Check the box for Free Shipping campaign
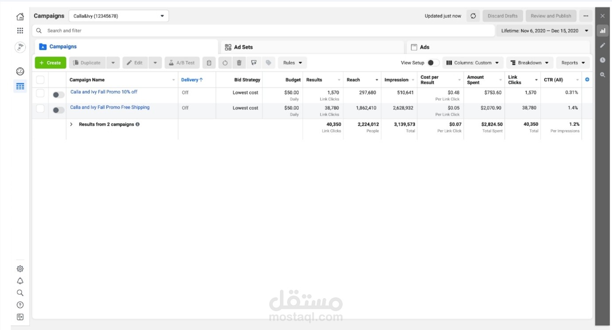This screenshot has width=612, height=330. coord(40,109)
